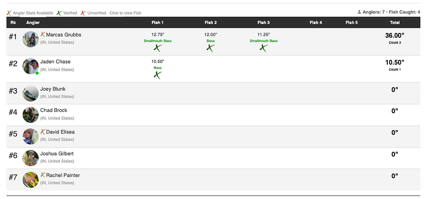Screen dimensions: 426x199
Task: Click the Angler column header
Action: point(33,23)
